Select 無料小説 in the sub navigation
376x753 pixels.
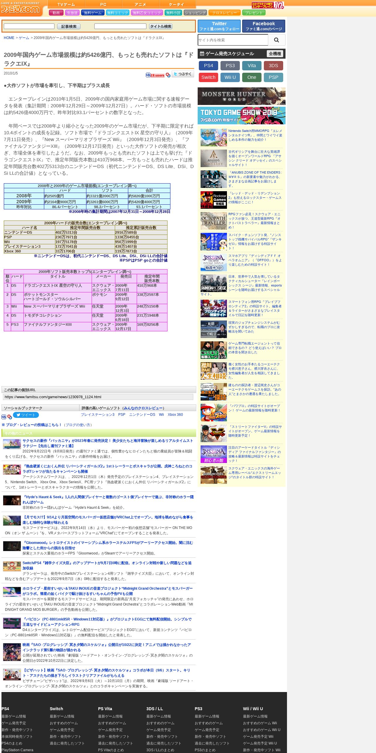(173, 13)
